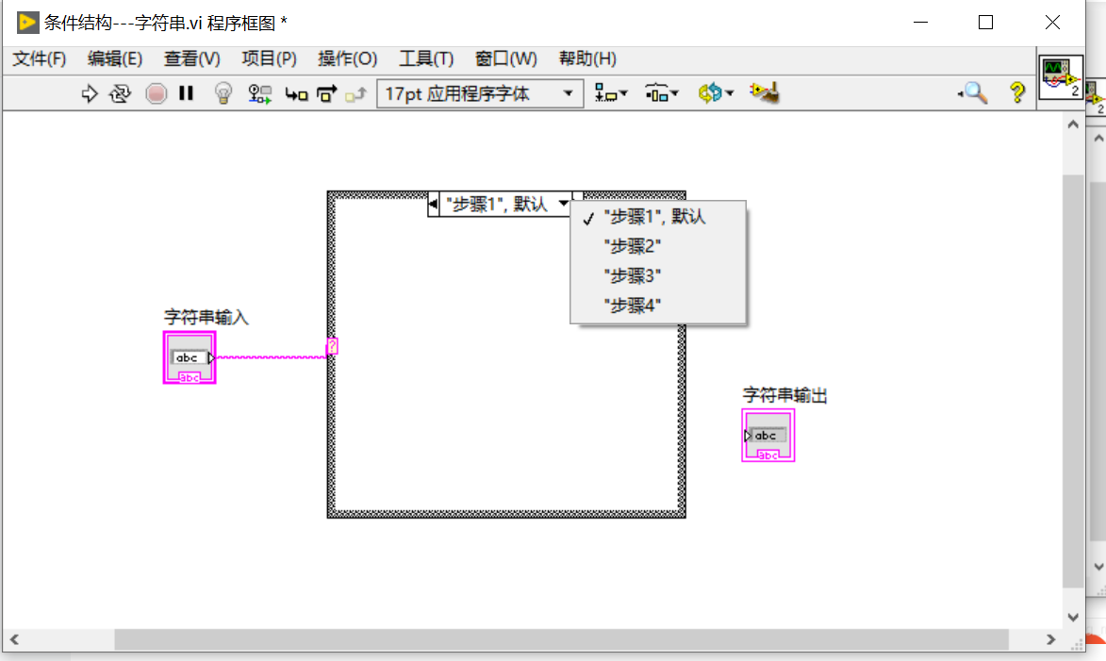The height and width of the screenshot is (661, 1106).
Task: Select the checked "步骤1", 默认 case entry
Action: tap(658, 217)
